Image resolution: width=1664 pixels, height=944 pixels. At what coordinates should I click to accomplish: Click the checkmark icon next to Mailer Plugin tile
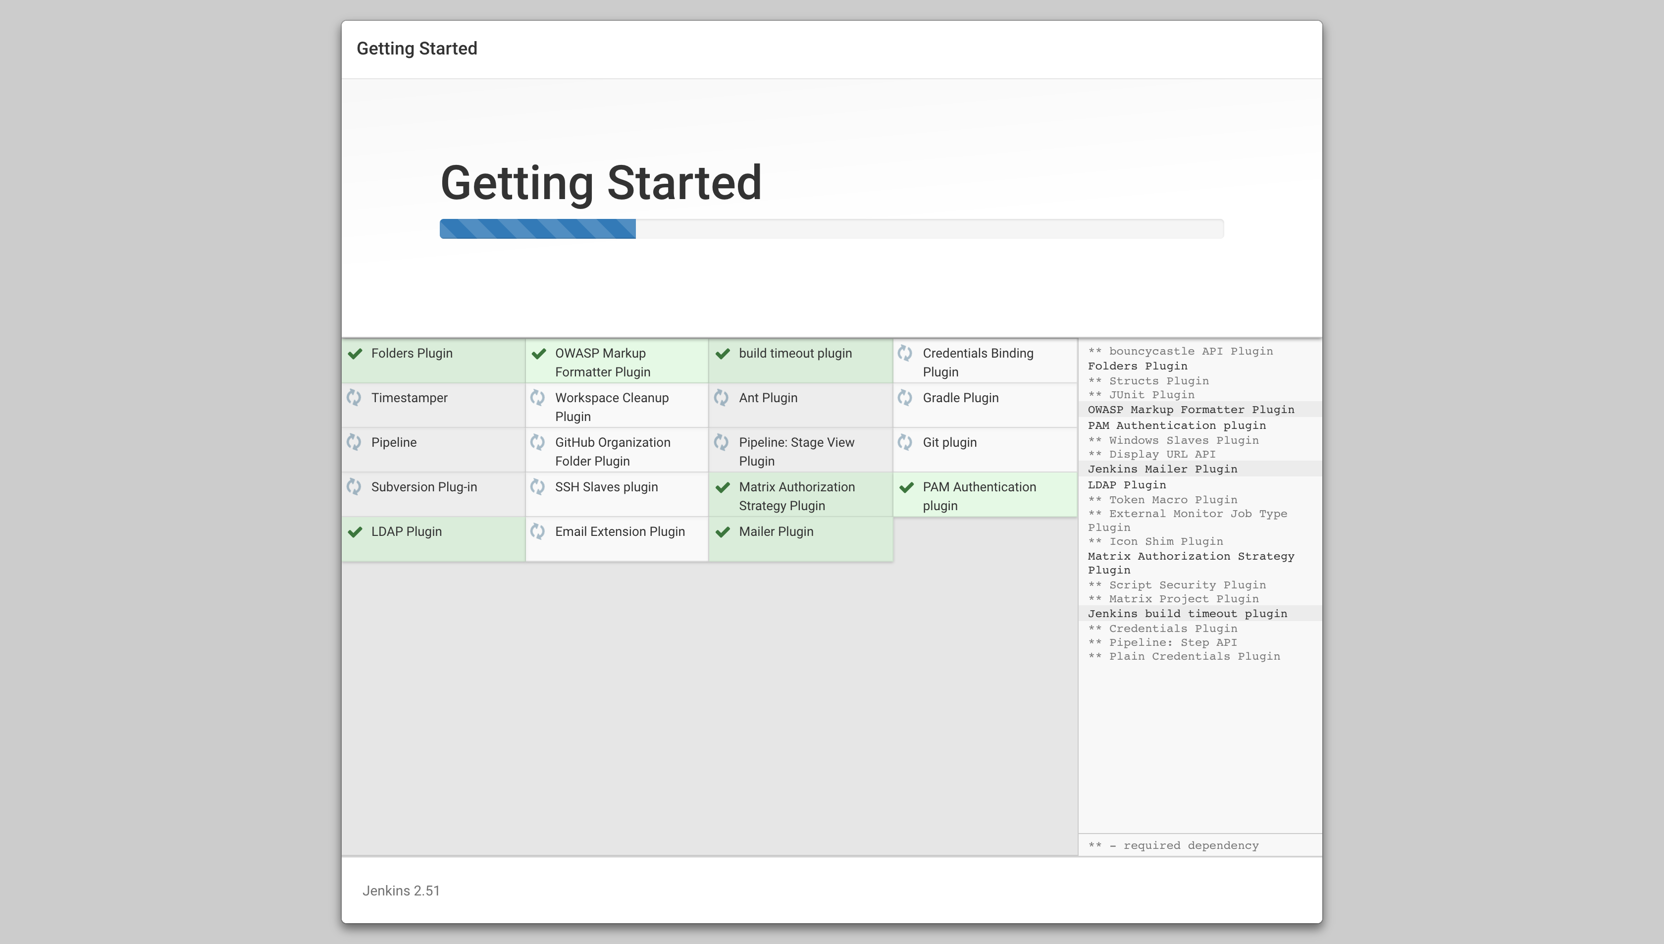pyautogui.click(x=723, y=532)
